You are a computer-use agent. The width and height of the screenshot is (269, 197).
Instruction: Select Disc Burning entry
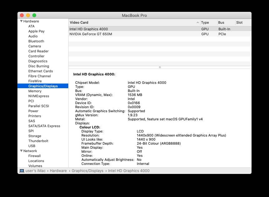39,66
